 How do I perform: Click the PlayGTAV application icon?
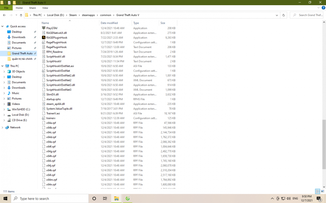[43, 28]
